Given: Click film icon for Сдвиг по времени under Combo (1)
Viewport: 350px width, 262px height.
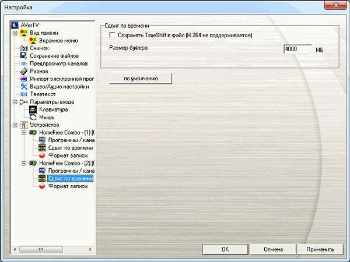Looking at the screenshot, I should 42,148.
